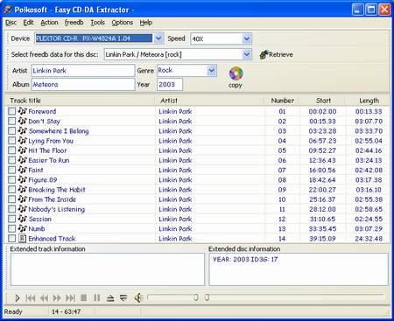Open the freedb menu
Image resolution: width=394 pixels, height=321 pixels.
(x=74, y=23)
